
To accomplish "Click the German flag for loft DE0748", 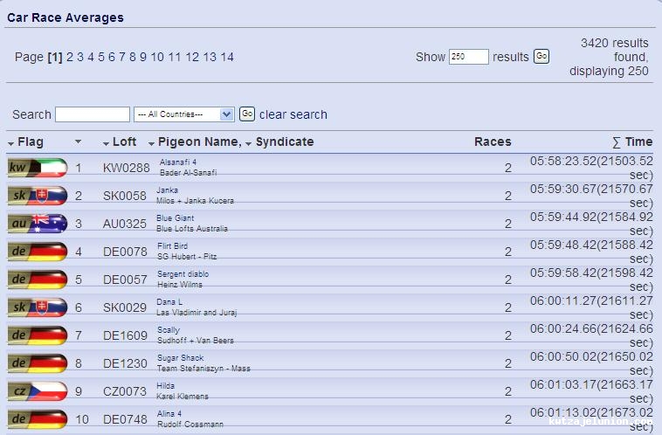I will click(x=37, y=419).
